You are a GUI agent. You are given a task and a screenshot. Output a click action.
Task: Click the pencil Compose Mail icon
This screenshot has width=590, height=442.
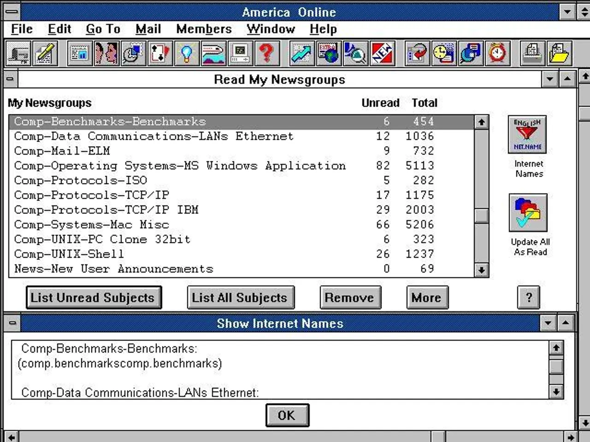click(45, 53)
